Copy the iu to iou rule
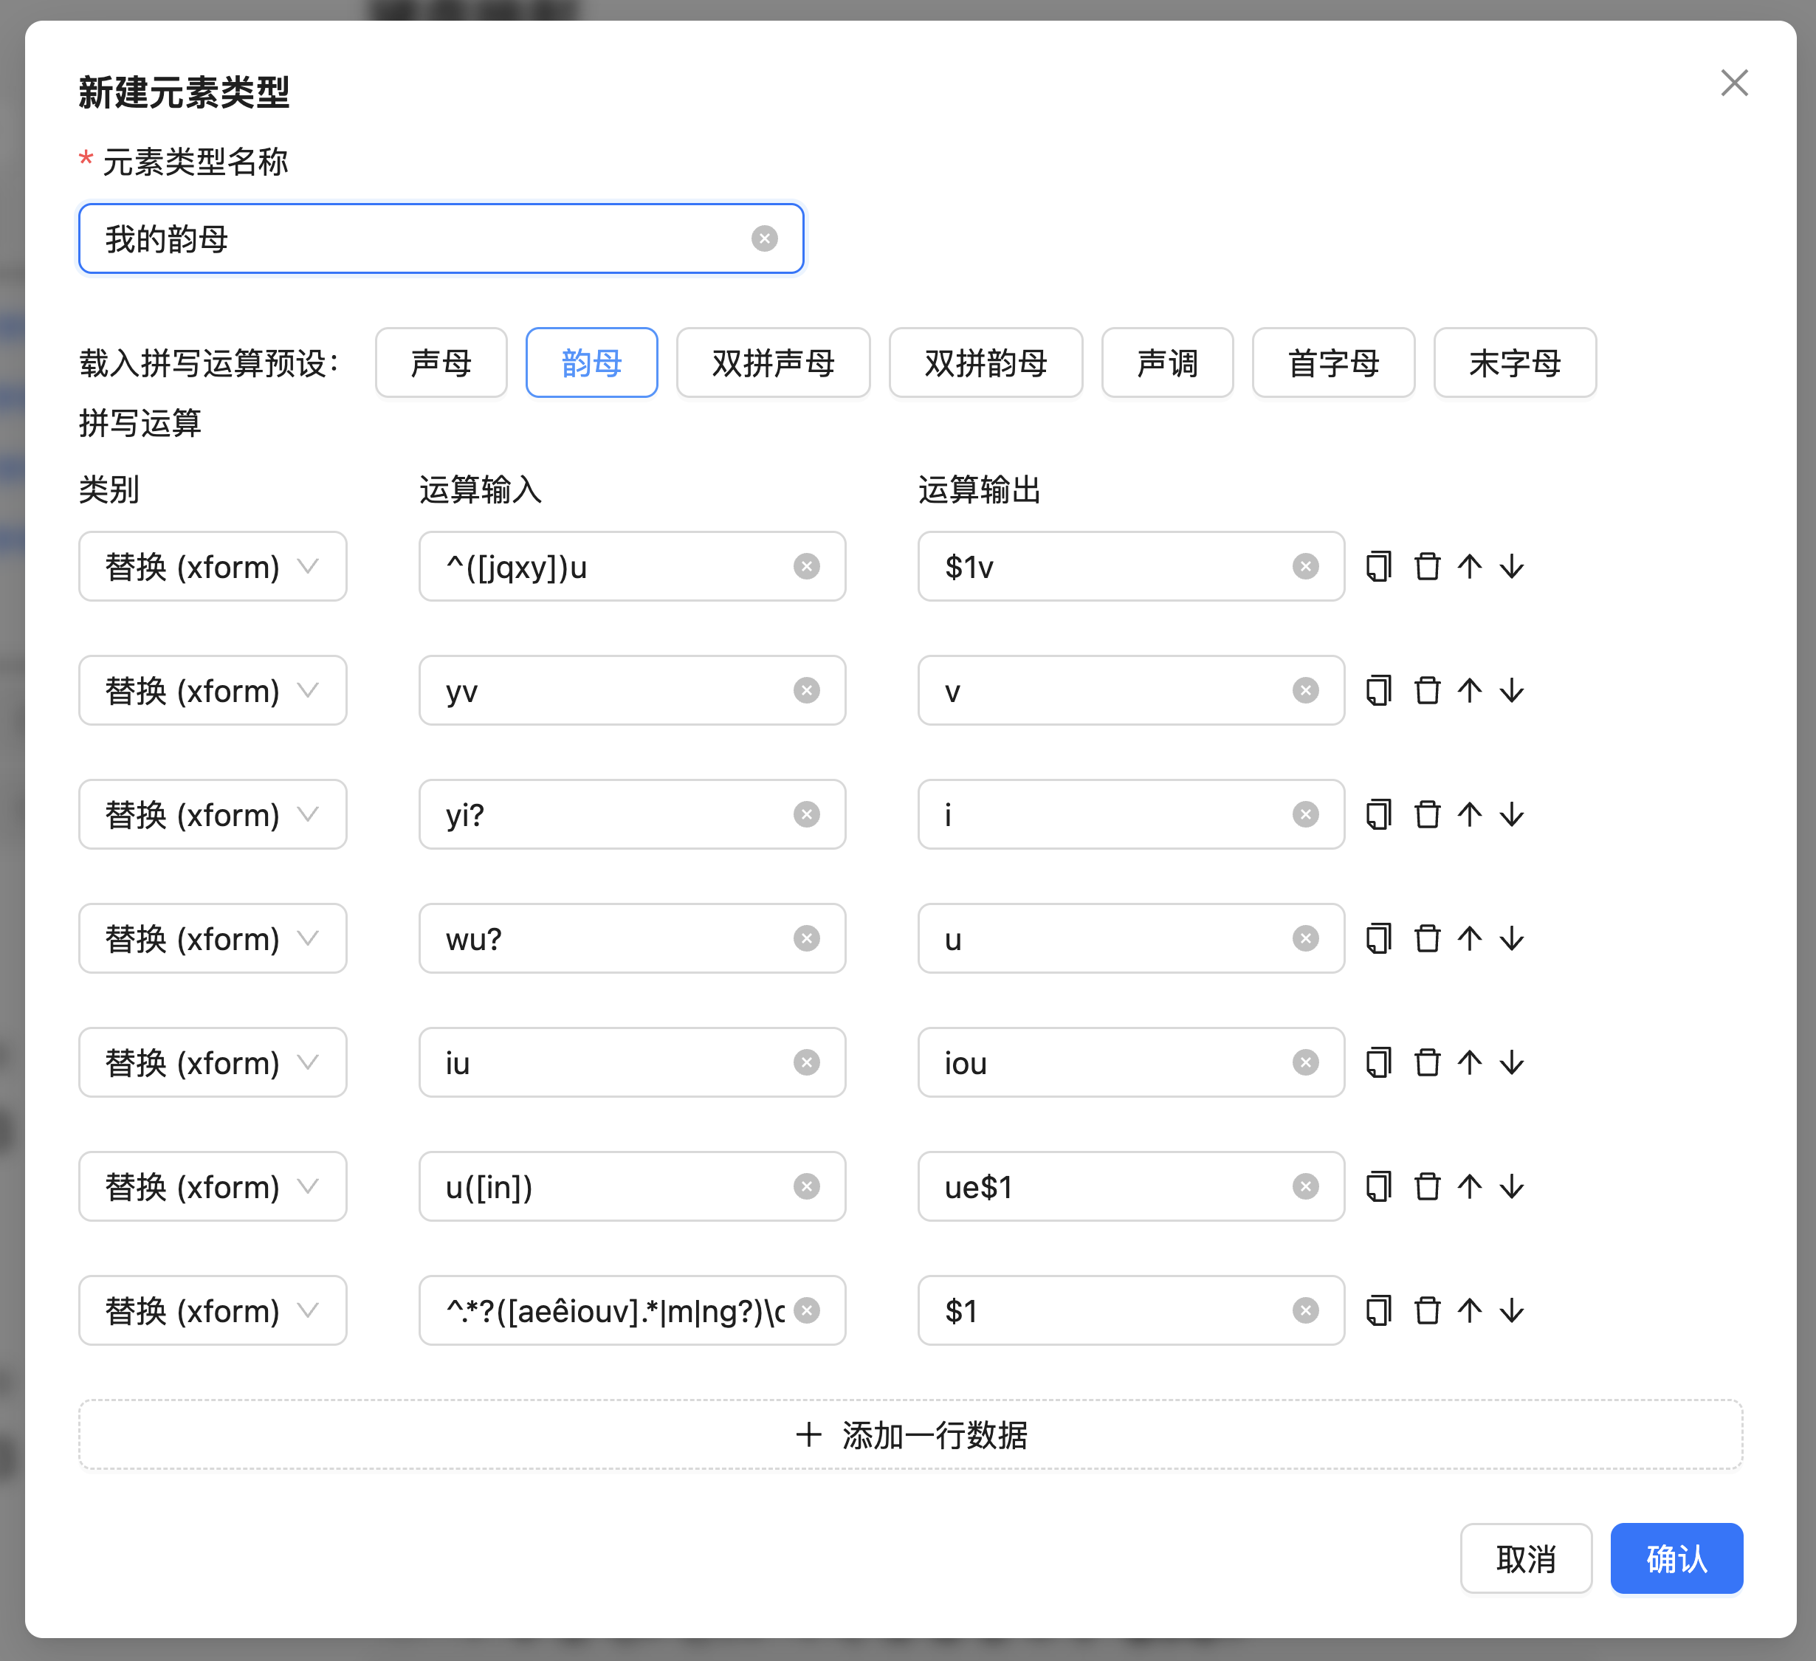 pos(1378,1063)
